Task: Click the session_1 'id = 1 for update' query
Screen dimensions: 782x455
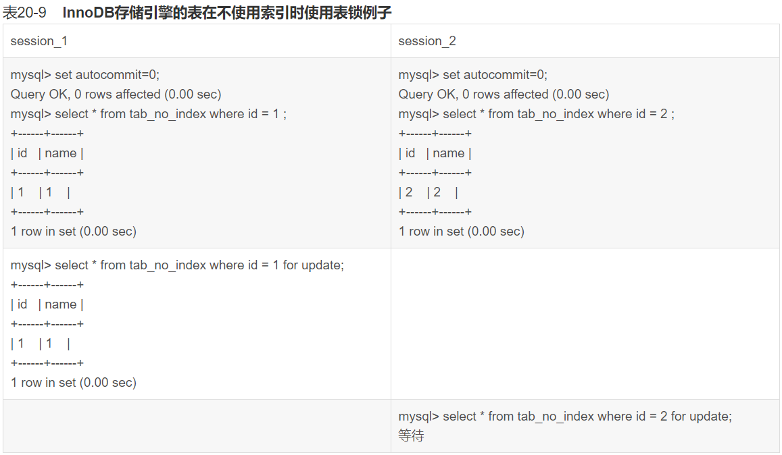Action: (177, 265)
